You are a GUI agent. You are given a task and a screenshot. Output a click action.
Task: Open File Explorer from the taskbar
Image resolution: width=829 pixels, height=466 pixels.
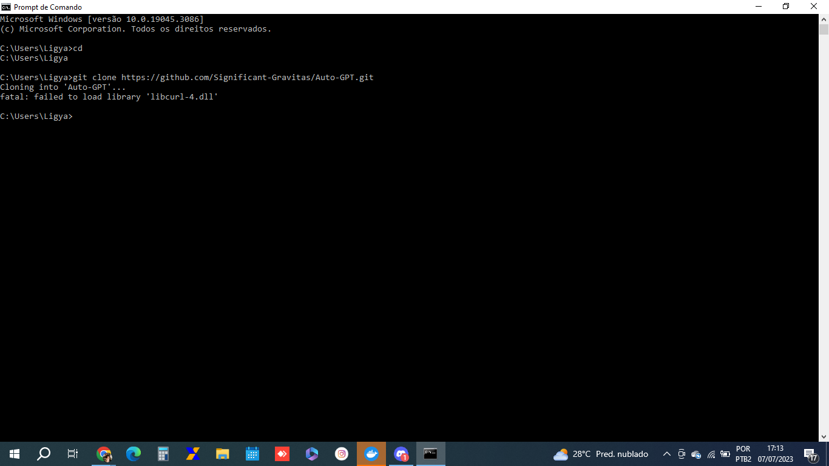[x=223, y=454]
